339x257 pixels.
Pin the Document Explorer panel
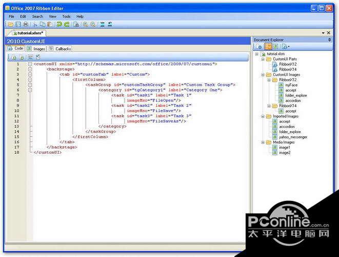[329, 40]
